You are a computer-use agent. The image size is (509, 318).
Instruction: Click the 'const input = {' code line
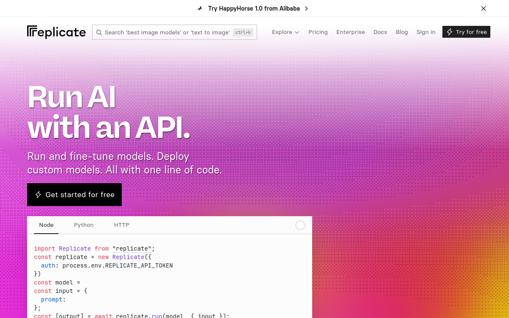61,291
